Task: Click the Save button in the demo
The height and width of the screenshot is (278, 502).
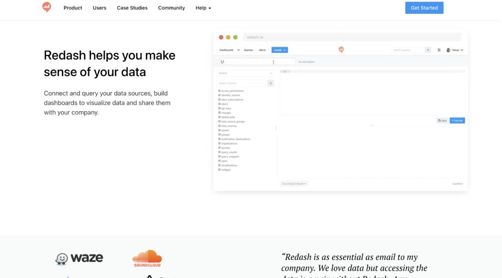Action: pos(442,121)
